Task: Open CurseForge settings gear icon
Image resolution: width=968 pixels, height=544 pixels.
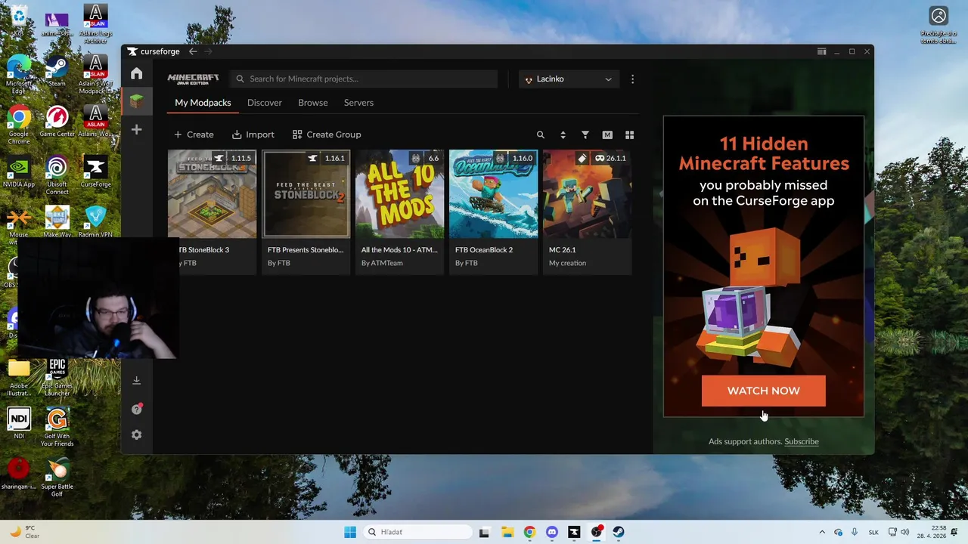Action: point(136,435)
